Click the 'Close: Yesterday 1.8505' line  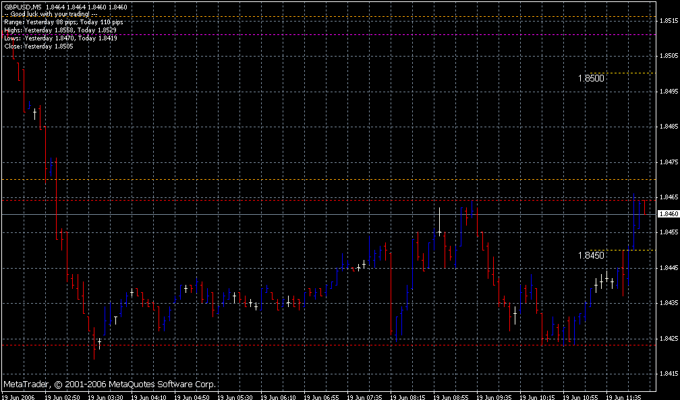click(x=38, y=46)
